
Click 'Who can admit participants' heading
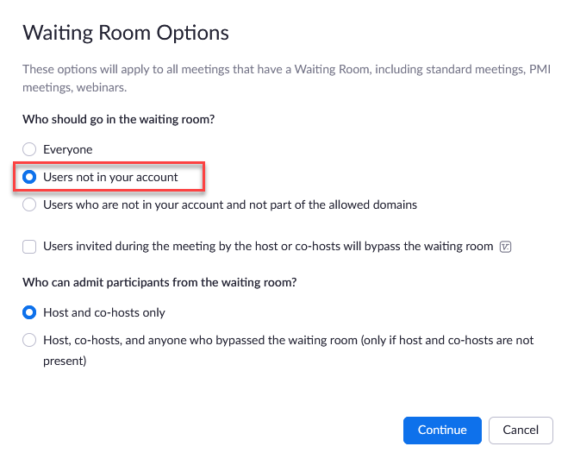(159, 282)
